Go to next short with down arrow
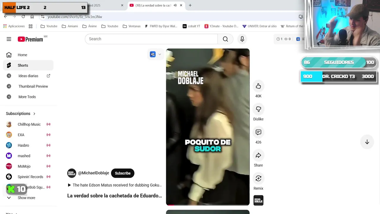The width and height of the screenshot is (380, 214). (367, 142)
